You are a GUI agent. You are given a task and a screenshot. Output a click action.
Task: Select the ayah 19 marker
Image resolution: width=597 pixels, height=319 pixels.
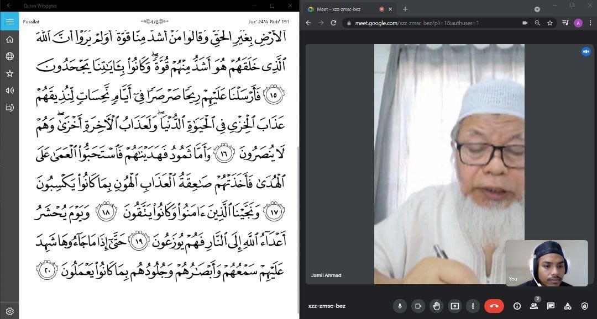pyautogui.click(x=139, y=241)
